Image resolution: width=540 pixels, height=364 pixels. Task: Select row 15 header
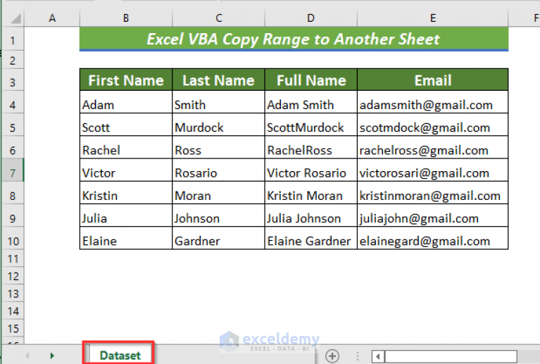(x=13, y=328)
